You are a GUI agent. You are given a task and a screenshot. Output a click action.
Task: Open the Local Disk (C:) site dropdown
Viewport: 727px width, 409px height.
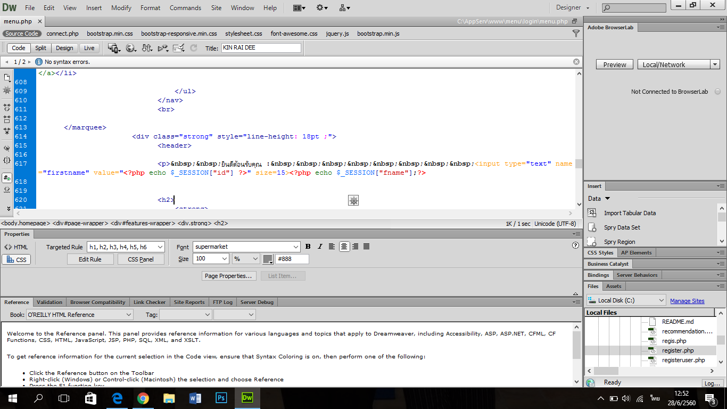pos(626,300)
